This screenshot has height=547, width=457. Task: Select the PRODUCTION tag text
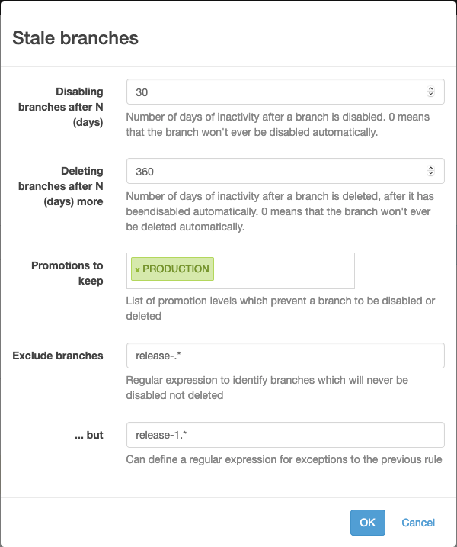point(176,269)
